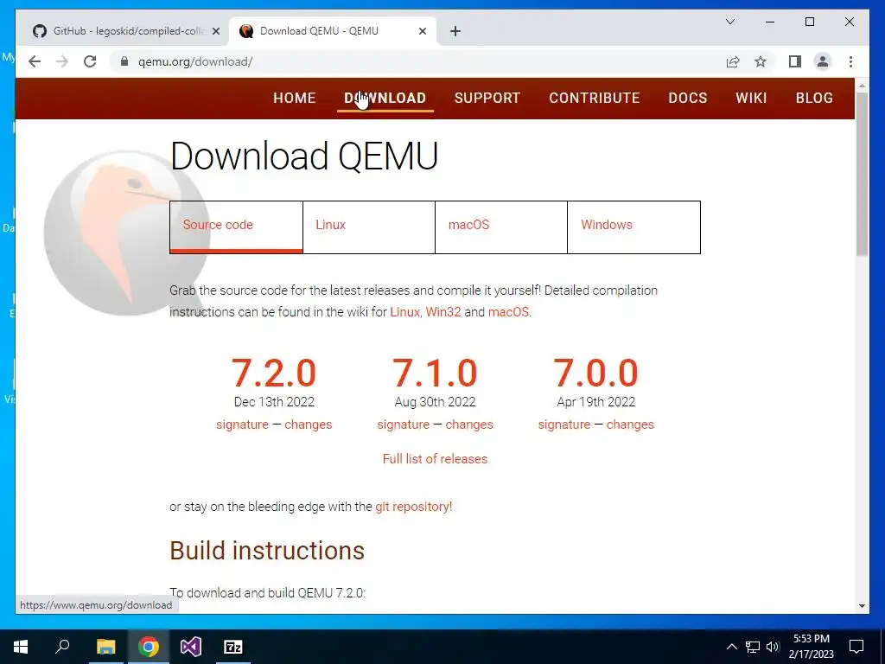Download the 7.2.0 release
885x664 pixels.
[x=274, y=373]
